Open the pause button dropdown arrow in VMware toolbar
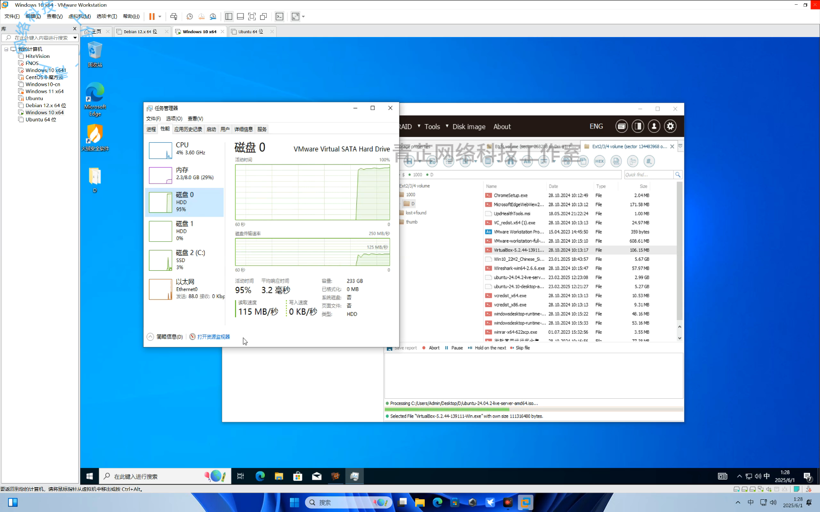Viewport: 820px width, 512px height. 160,17
